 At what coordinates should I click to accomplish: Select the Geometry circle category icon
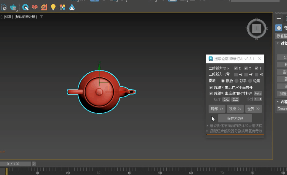(279, 28)
